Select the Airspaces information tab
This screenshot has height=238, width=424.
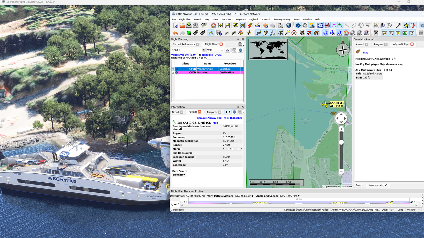click(x=212, y=112)
